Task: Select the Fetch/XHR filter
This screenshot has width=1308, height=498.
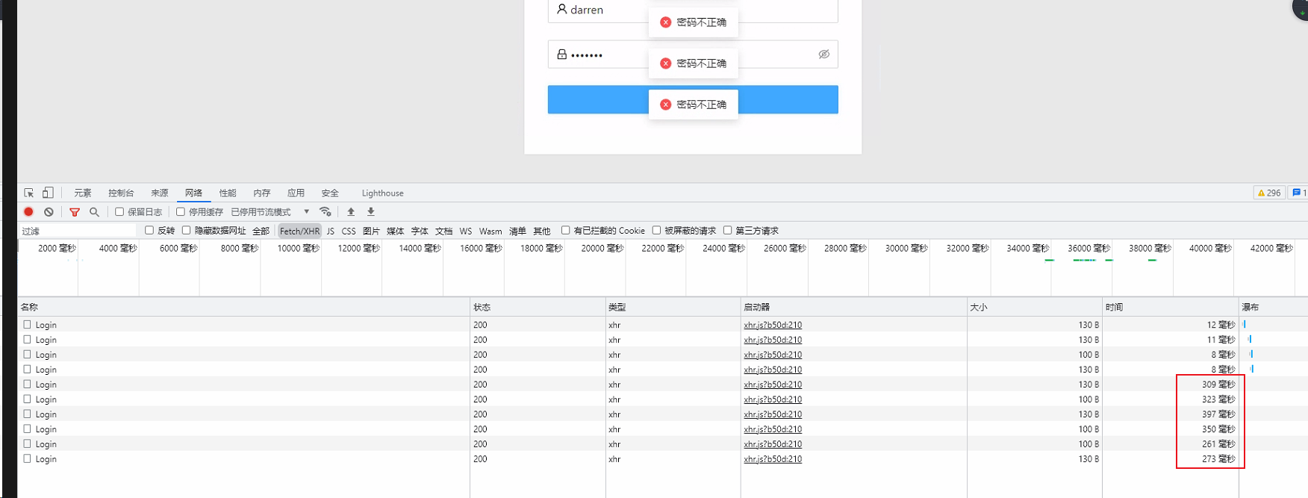Action: [299, 231]
